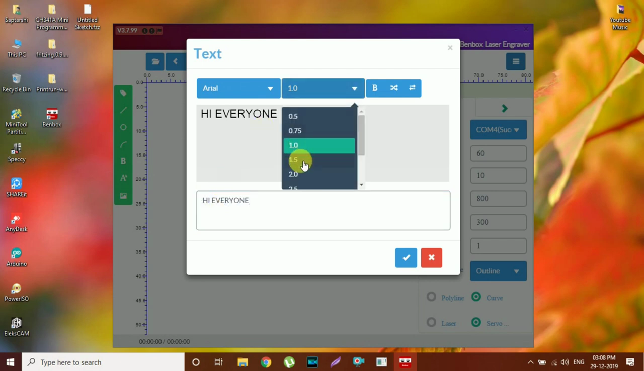Image resolution: width=644 pixels, height=371 pixels.
Task: Select the line drawing tool
Action: tap(123, 110)
